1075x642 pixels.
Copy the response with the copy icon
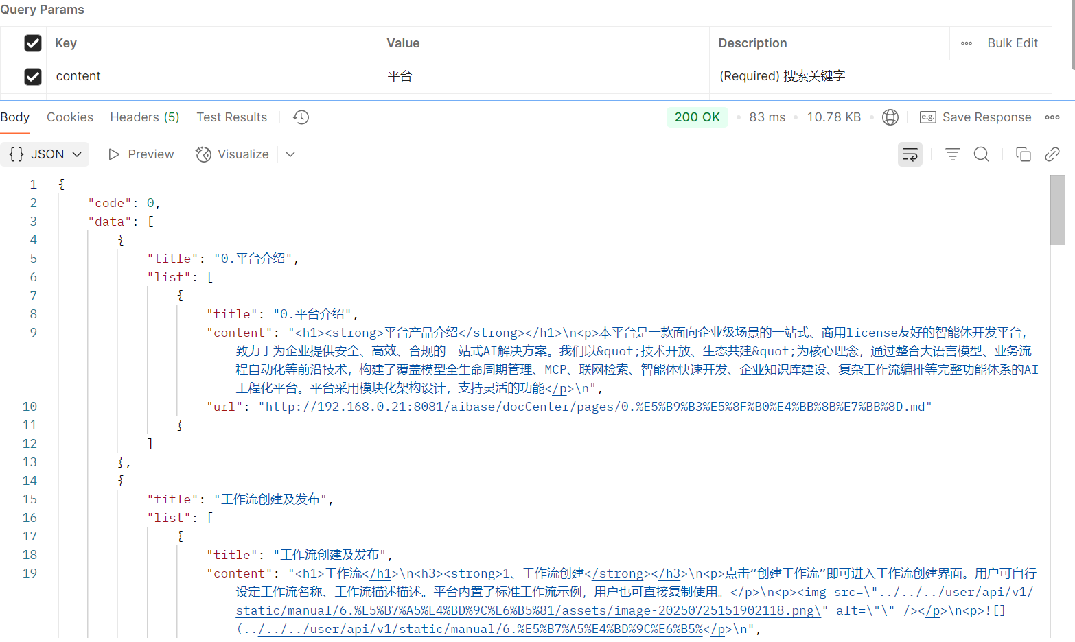click(1023, 154)
